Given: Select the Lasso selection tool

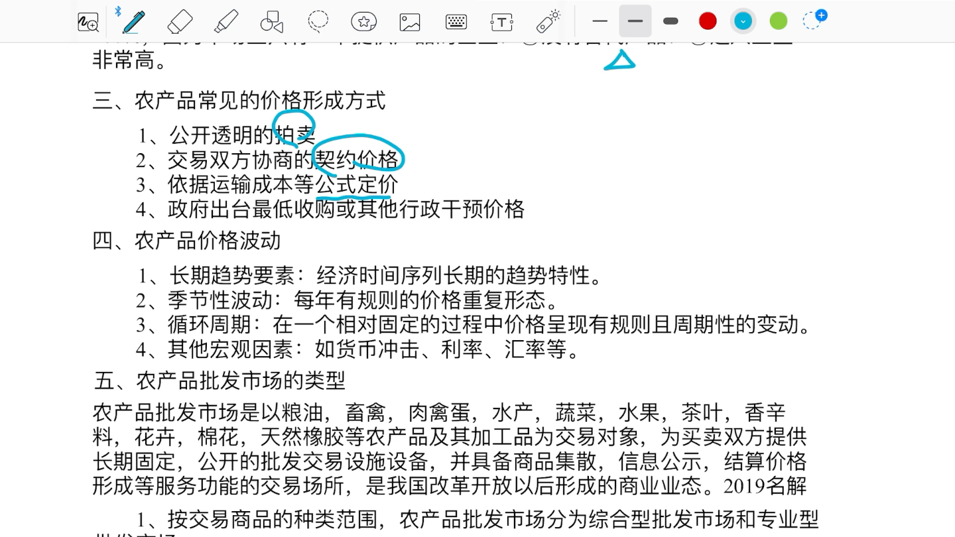Looking at the screenshot, I should click(318, 21).
